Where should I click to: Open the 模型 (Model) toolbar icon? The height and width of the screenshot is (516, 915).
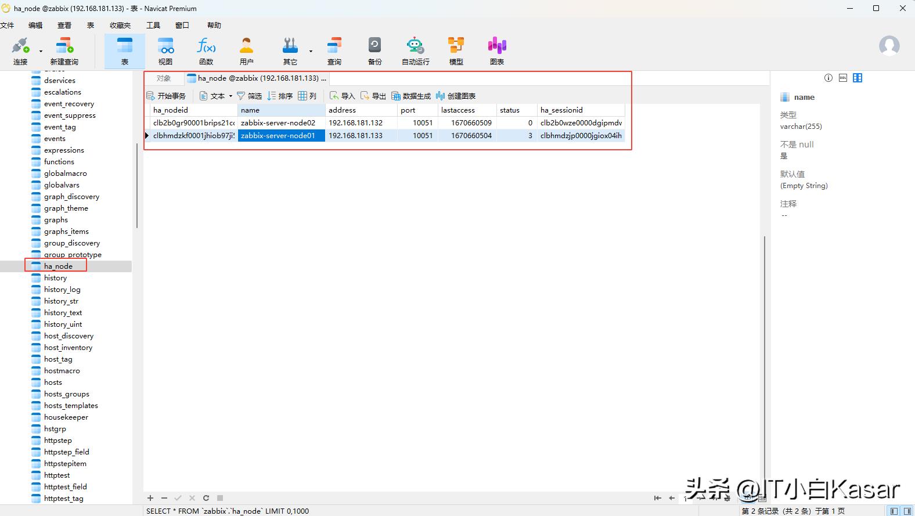click(x=456, y=51)
